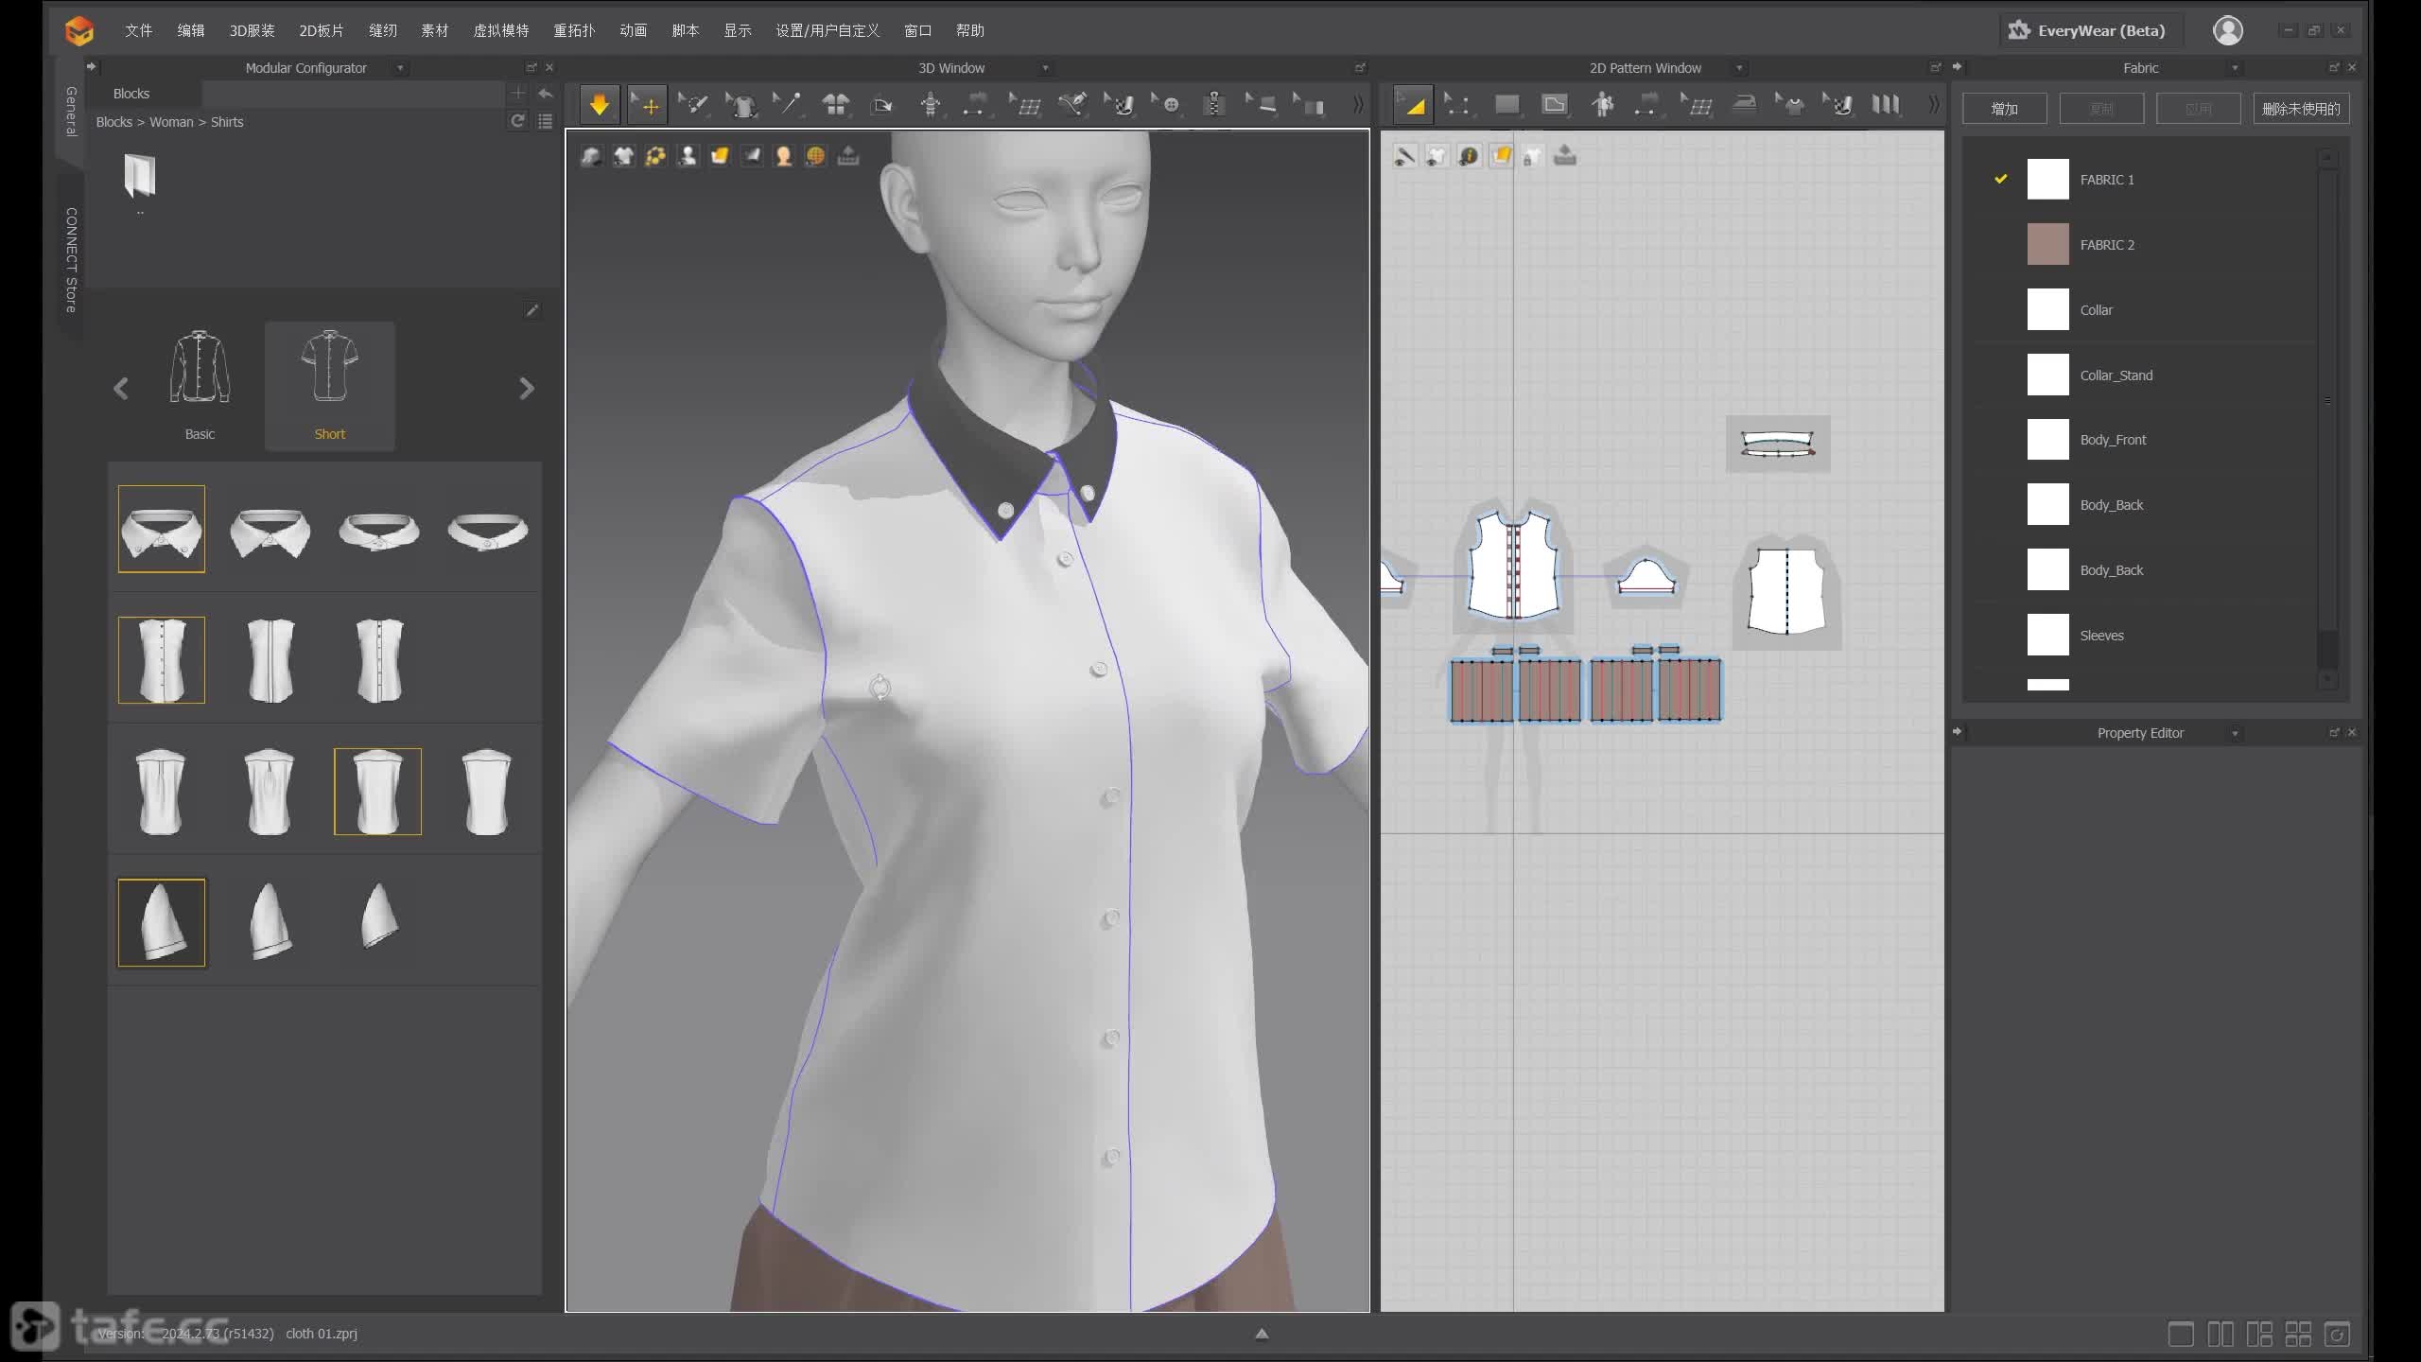Select the Sleeves fabric swatch
Screen dimensions: 2421x1362
(x=2047, y=636)
